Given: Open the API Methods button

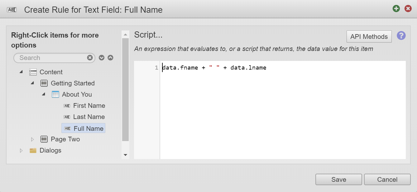Looking at the screenshot, I should tap(369, 37).
